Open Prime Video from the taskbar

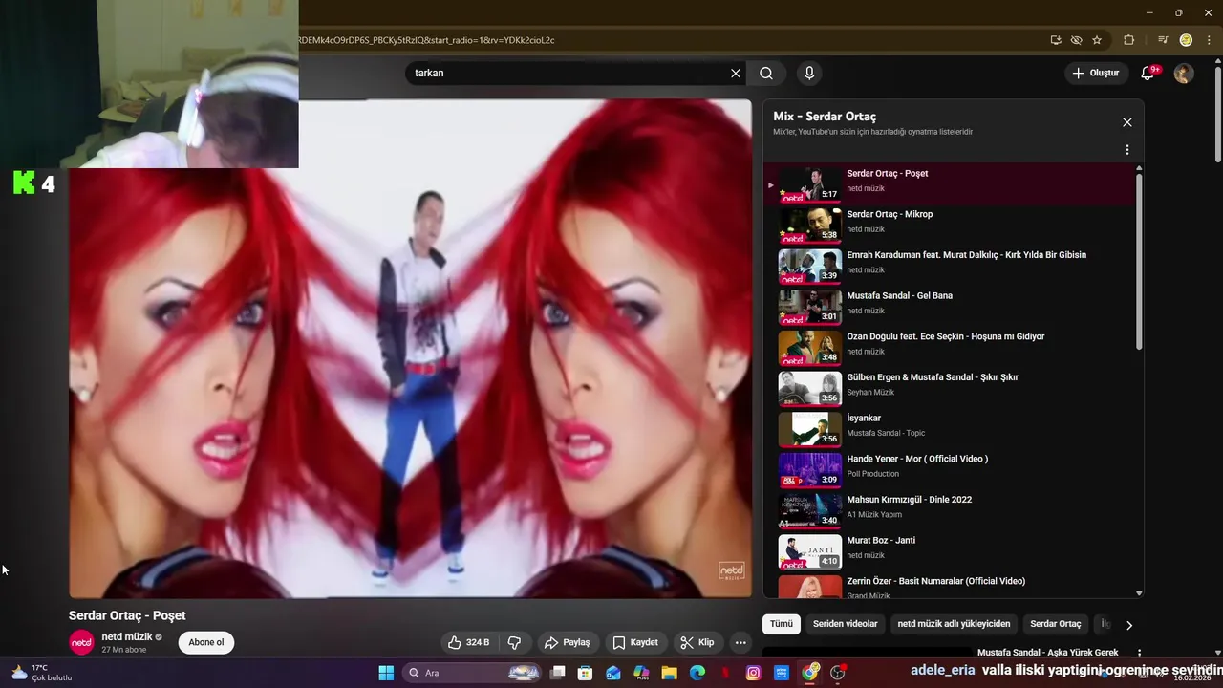tap(782, 673)
